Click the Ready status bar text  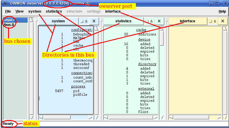point(8,124)
